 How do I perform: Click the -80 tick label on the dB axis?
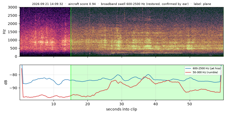[13, 75]
